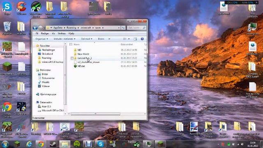Open Google Chrome from taskbar
This screenshot has height=148, width=263.
pyautogui.click(x=41, y=144)
